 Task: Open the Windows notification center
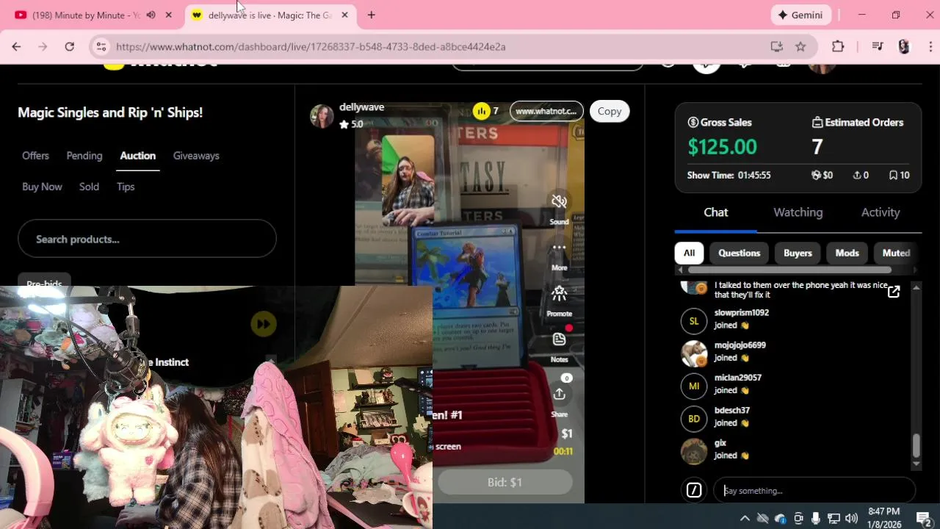click(x=924, y=518)
